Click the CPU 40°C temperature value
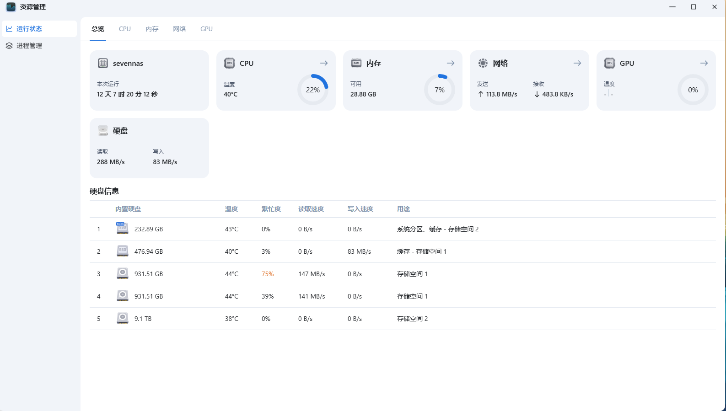 (x=231, y=94)
